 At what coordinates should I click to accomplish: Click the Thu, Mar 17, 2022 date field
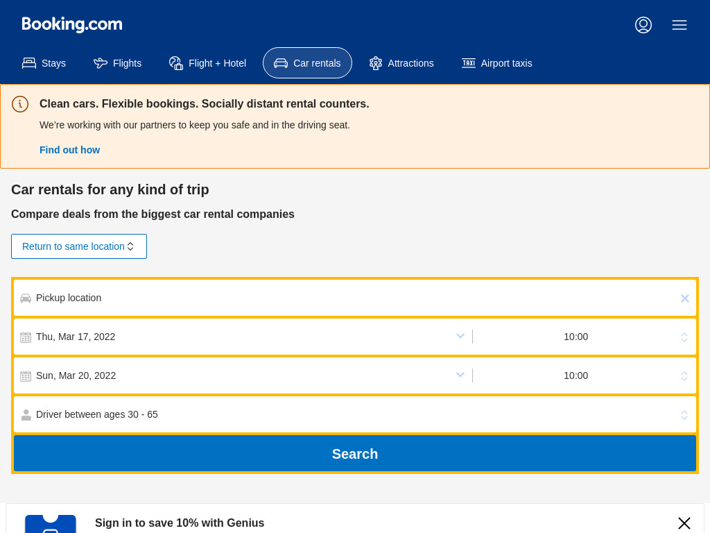coord(243,337)
